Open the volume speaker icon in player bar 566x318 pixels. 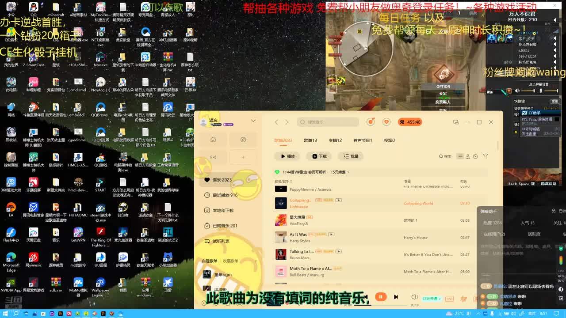point(414,297)
